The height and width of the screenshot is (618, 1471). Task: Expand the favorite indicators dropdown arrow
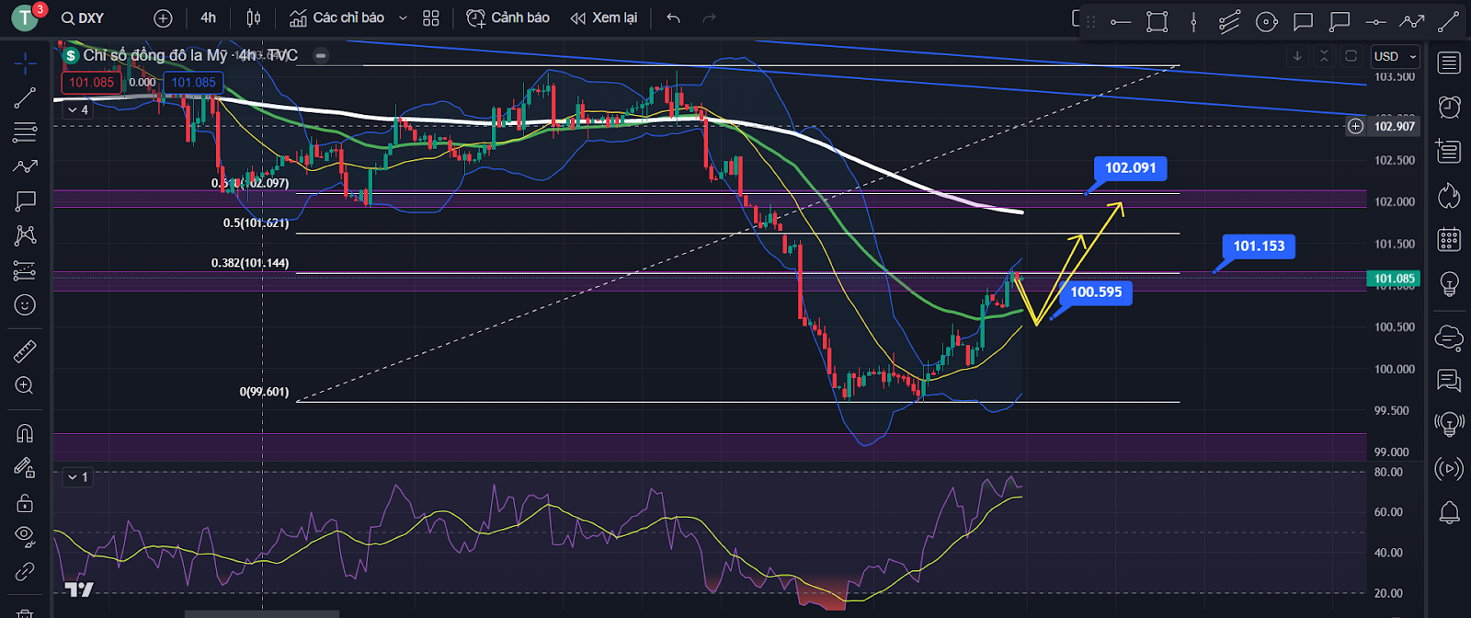(403, 17)
